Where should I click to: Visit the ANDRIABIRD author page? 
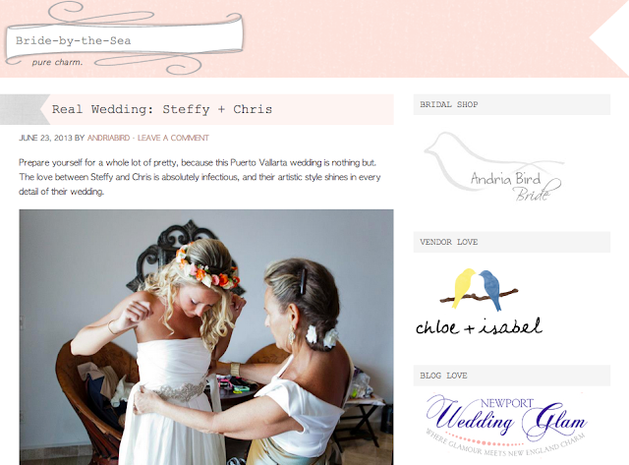pyautogui.click(x=108, y=138)
